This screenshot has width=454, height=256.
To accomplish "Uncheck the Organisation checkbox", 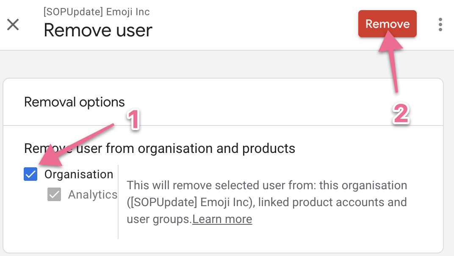I will 30,174.
